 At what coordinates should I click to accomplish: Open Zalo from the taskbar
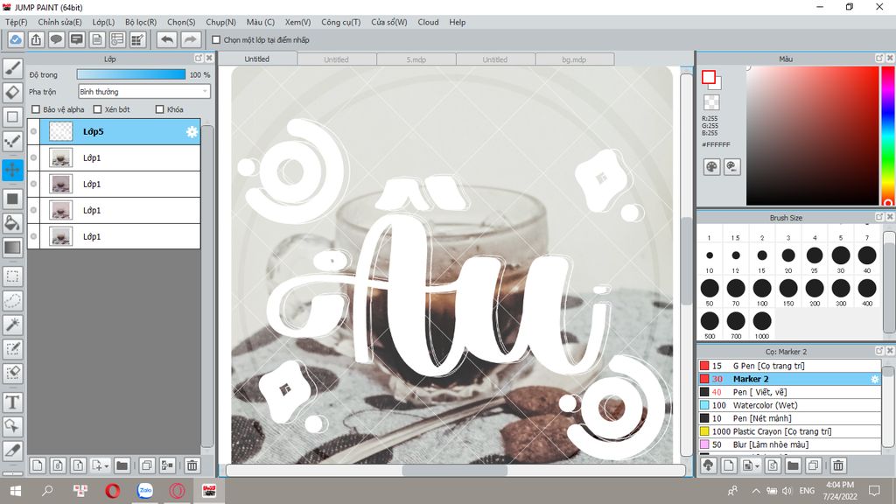click(x=145, y=490)
